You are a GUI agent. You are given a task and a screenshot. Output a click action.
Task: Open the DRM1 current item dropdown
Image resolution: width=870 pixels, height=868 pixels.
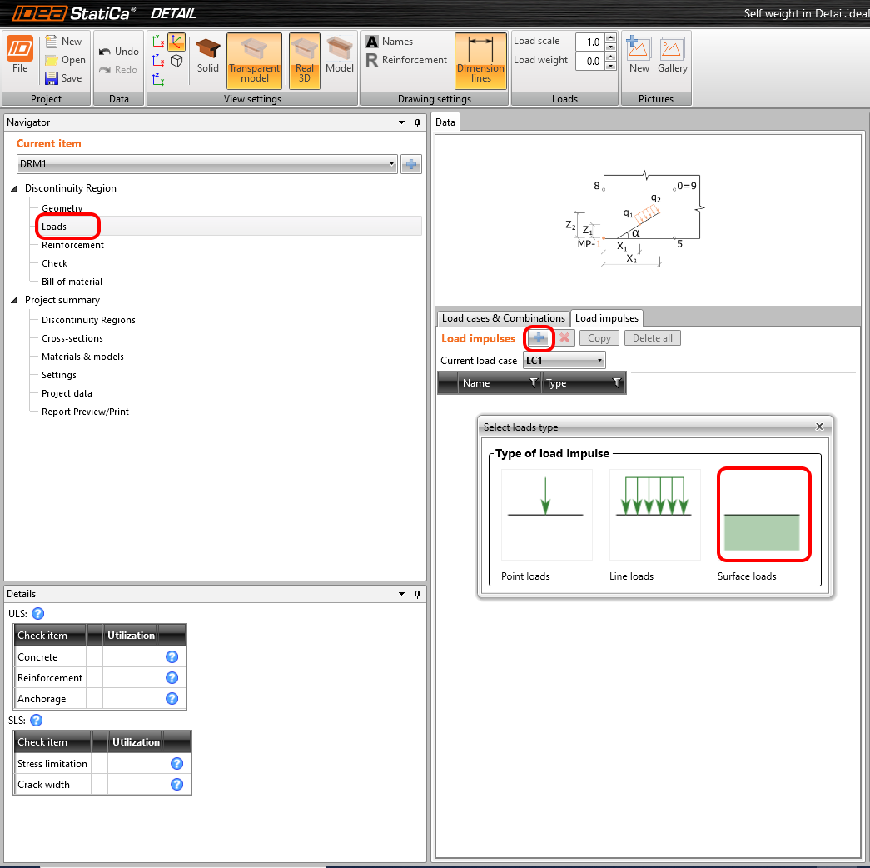pyautogui.click(x=392, y=164)
